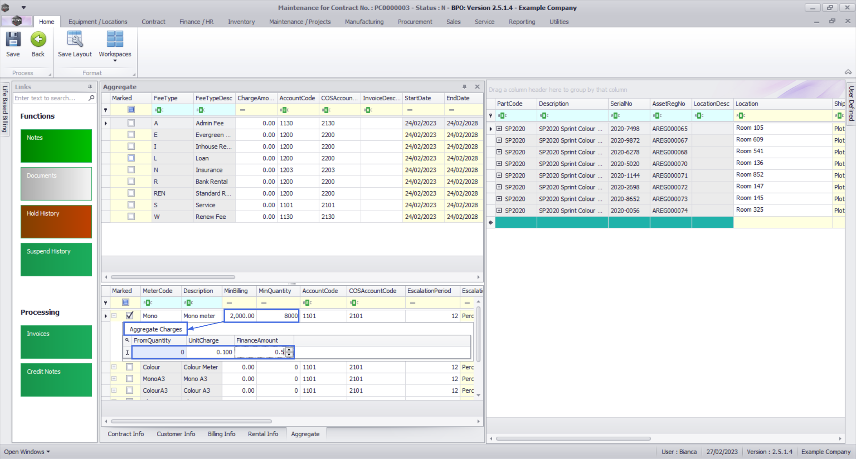Uncheck the Mono meter Marked checkbox

[x=129, y=316]
